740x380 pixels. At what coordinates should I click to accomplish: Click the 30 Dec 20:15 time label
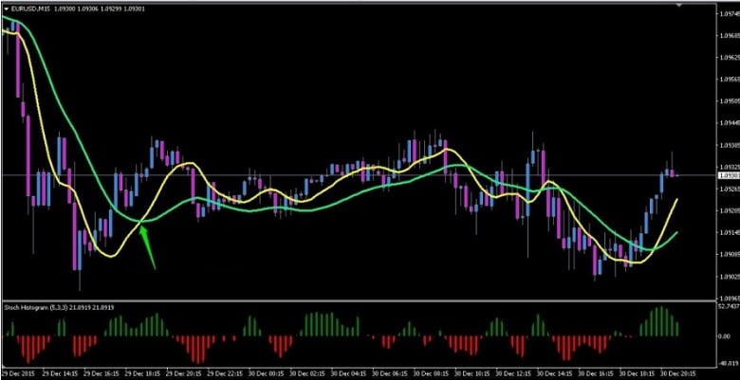point(676,373)
